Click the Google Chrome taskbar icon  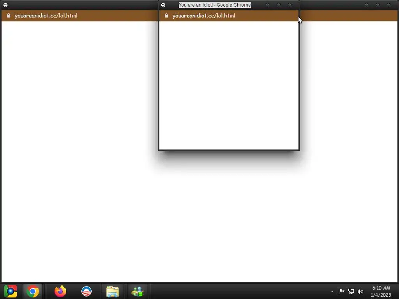33,291
